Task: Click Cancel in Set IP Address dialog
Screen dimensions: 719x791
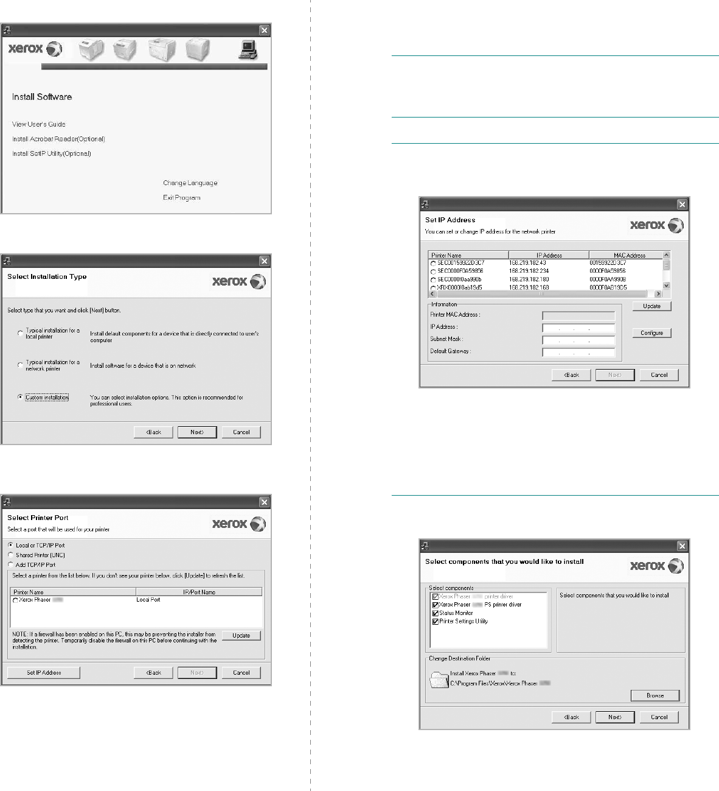Action: coord(659,374)
